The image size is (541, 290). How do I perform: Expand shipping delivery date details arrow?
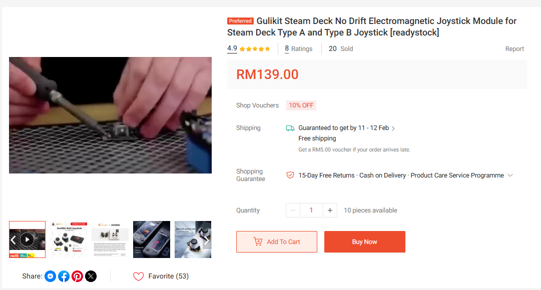[x=393, y=128]
